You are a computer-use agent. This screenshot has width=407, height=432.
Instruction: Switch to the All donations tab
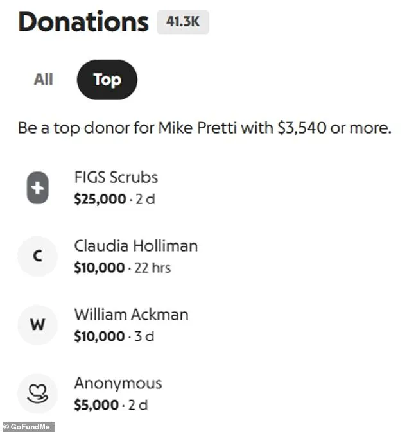pyautogui.click(x=44, y=80)
